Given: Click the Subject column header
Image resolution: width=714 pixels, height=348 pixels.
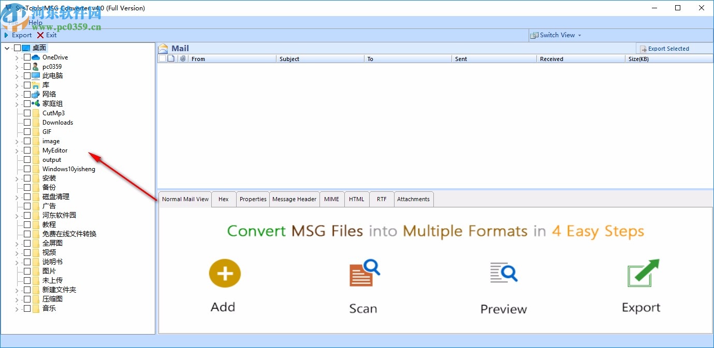Looking at the screenshot, I should coord(289,58).
